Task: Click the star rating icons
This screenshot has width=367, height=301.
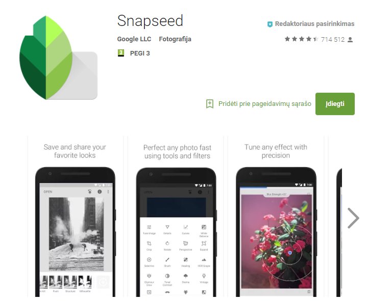Action: 301,39
